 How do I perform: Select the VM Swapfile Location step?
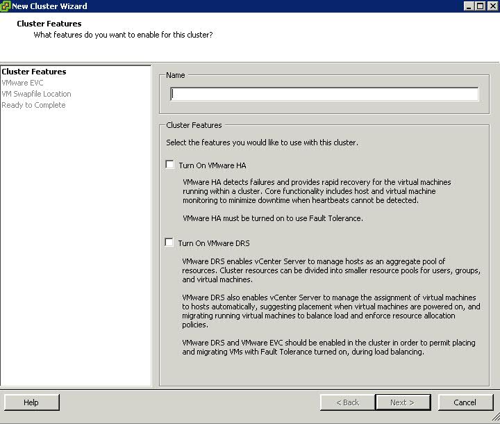coord(36,94)
